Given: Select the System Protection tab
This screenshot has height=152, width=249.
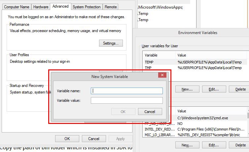Looking at the screenshot, I should pos(87,7).
